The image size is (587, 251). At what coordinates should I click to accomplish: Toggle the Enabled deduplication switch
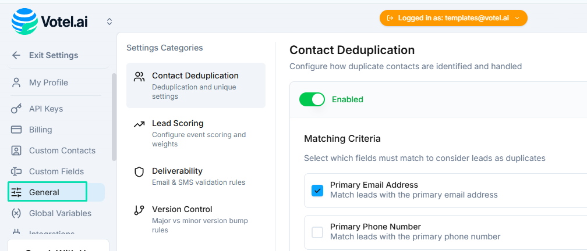312,99
